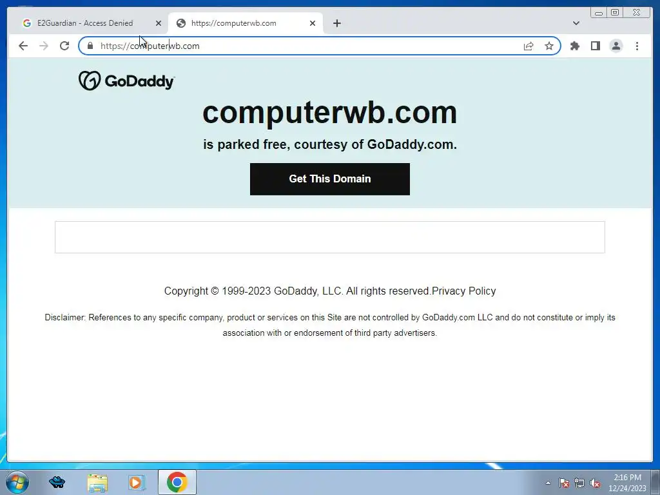660x495 pixels.
Task: Open the Windows Start button
Action: click(x=17, y=482)
